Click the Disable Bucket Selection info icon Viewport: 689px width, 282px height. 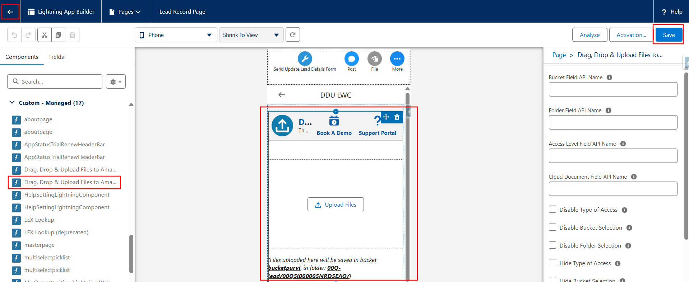click(x=629, y=228)
